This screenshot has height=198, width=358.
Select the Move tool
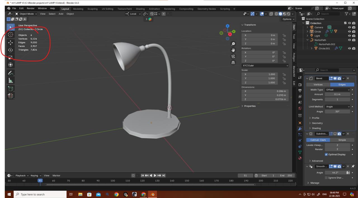point(10,43)
